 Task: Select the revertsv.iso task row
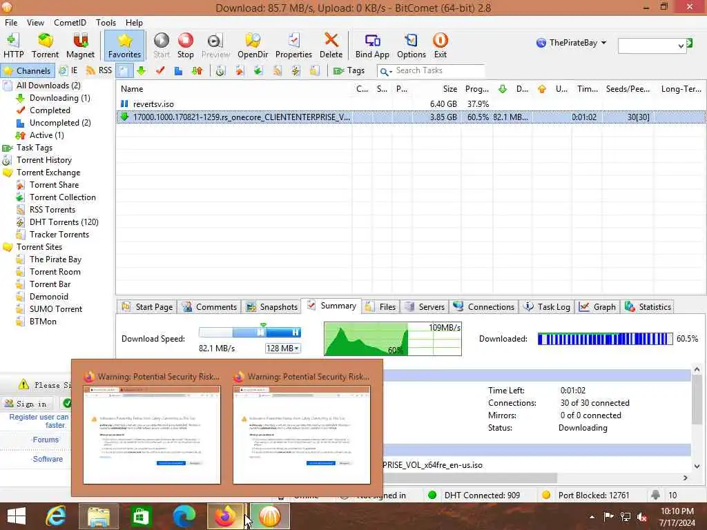(x=410, y=104)
